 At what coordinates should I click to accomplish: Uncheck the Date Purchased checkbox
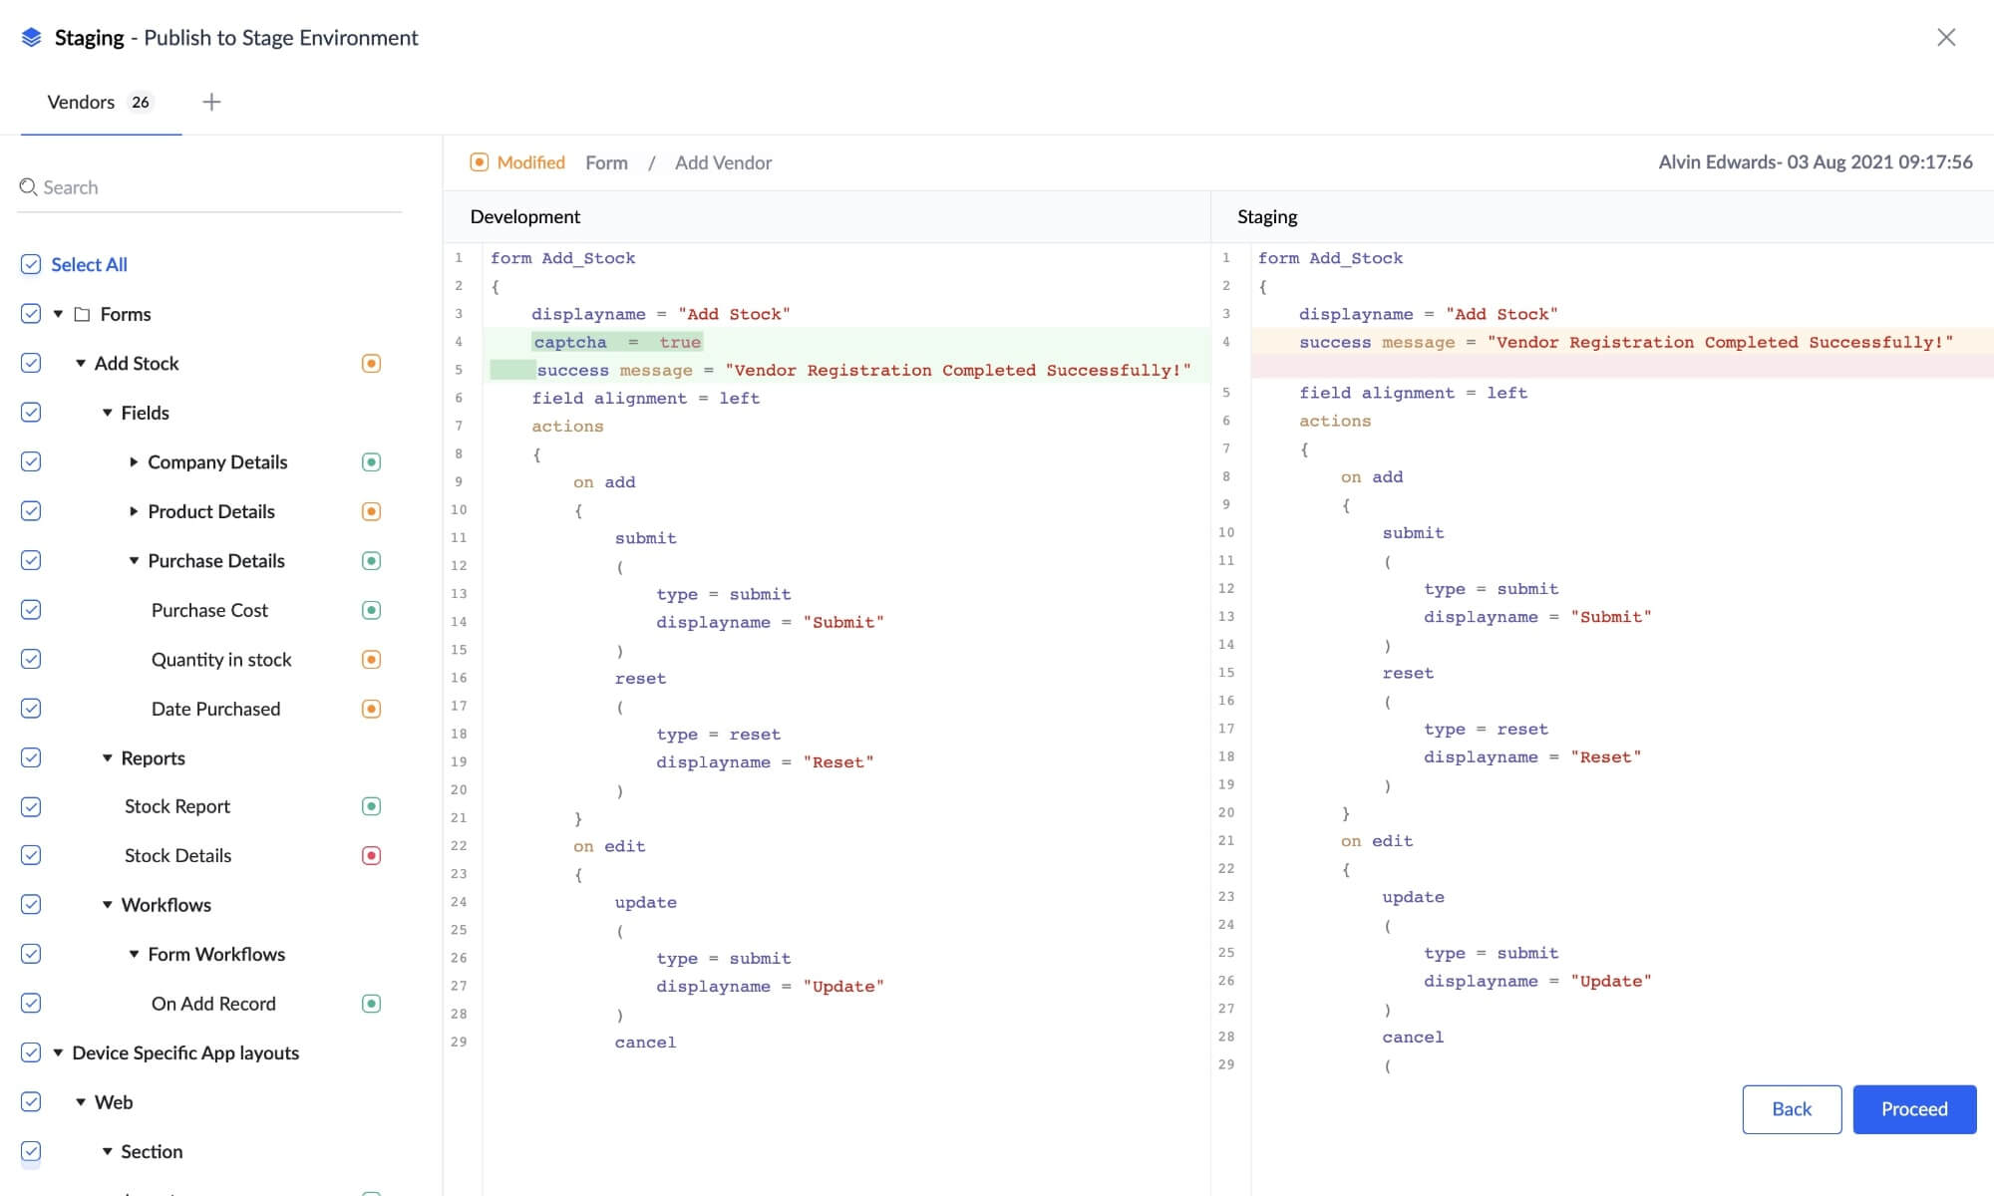(x=31, y=709)
